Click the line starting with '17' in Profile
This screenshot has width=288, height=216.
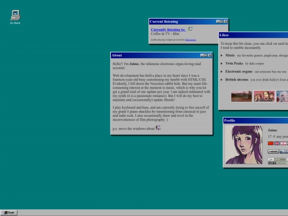pos(278,137)
